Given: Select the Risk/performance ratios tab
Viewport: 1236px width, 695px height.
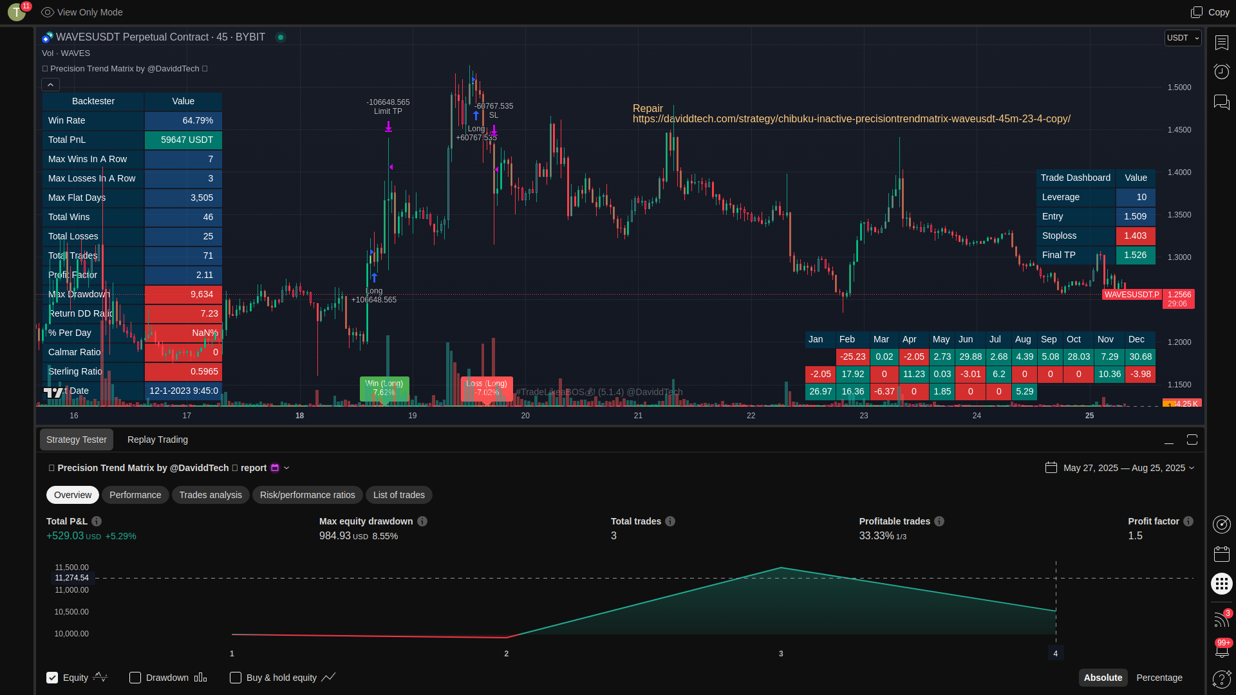Looking at the screenshot, I should pos(308,495).
